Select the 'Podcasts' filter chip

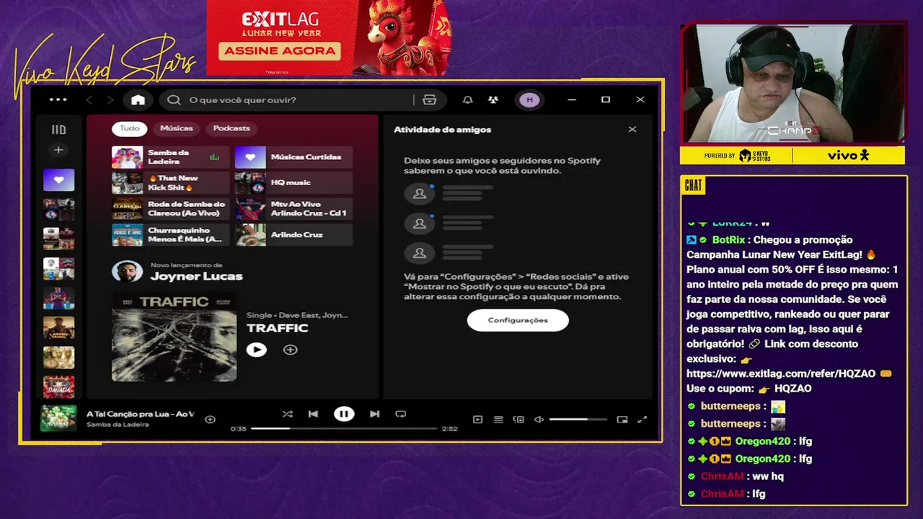point(231,128)
